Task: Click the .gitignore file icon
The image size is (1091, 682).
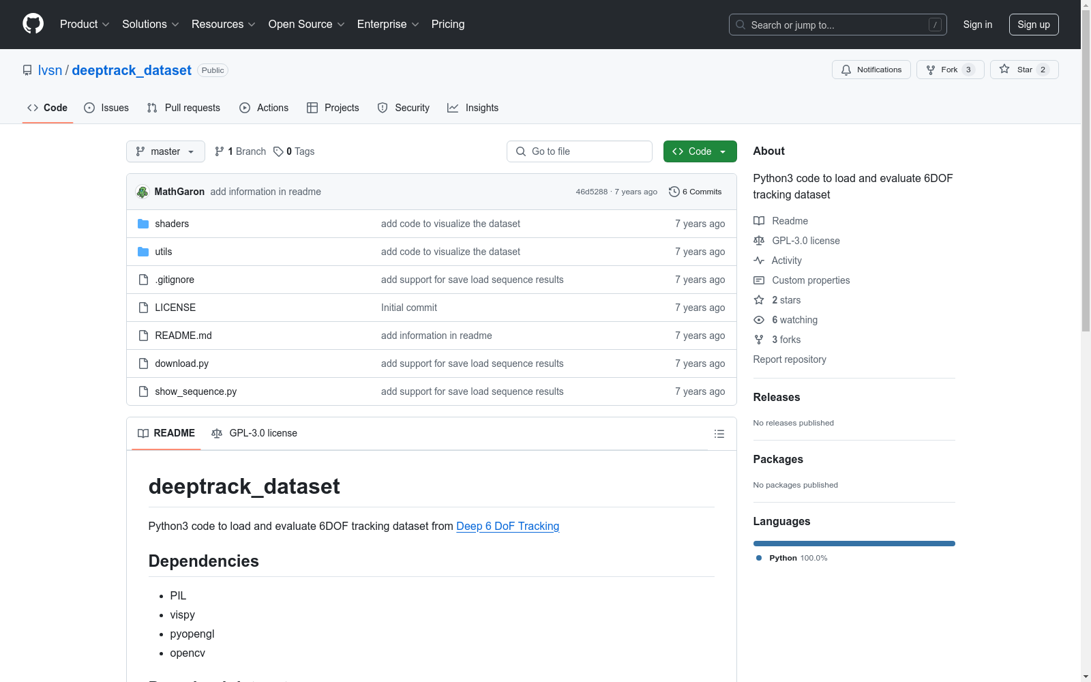Action: pyautogui.click(x=143, y=280)
